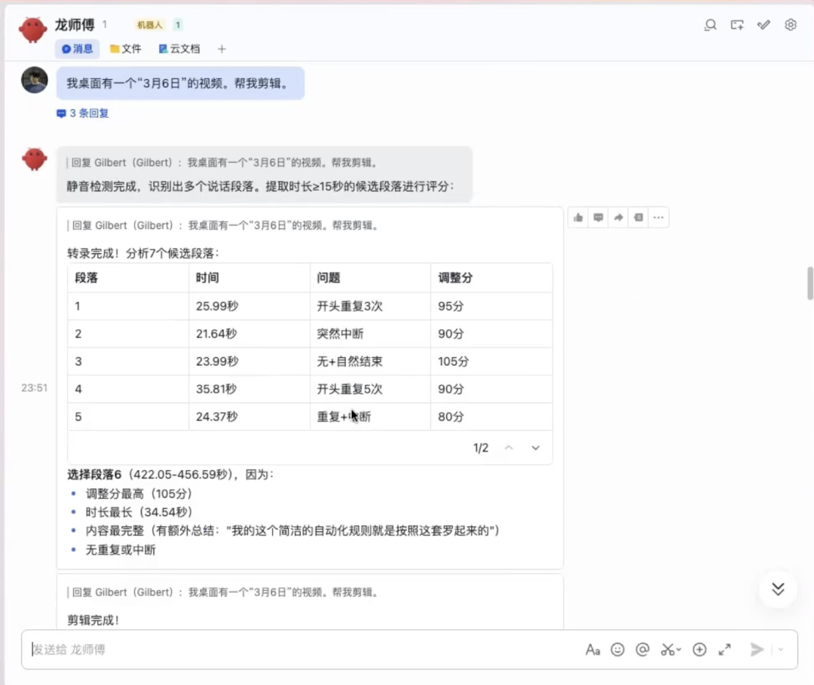Go to next table page with down chevron
814x685 pixels.
(x=535, y=448)
